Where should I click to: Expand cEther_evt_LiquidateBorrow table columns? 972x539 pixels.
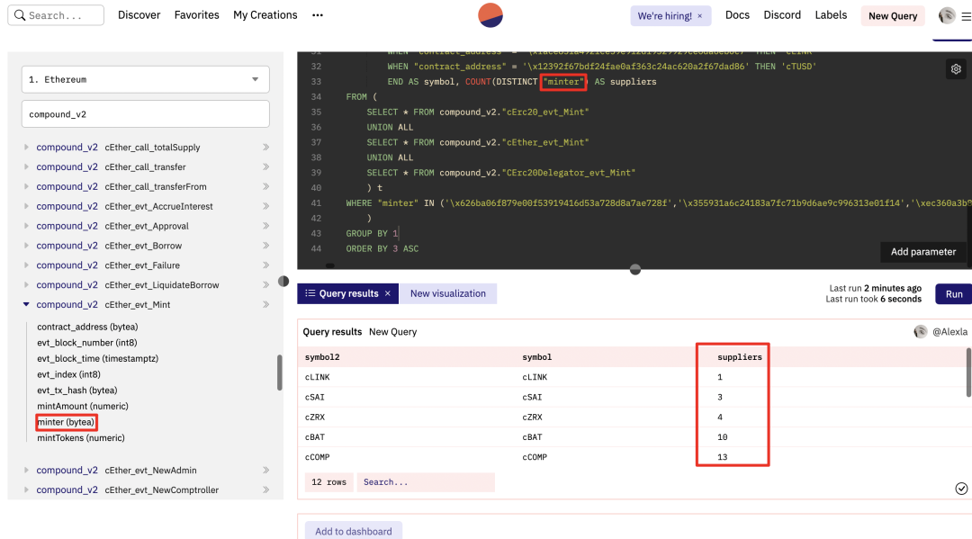click(26, 285)
